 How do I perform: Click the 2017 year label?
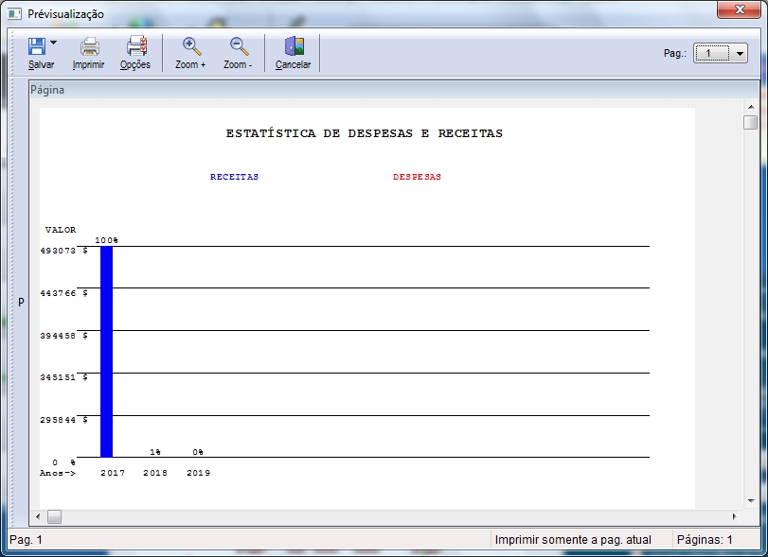point(113,473)
